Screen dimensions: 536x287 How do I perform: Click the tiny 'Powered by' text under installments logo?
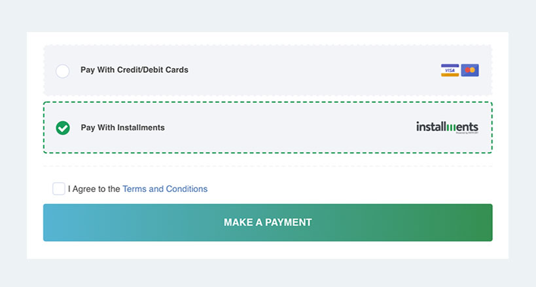467,133
